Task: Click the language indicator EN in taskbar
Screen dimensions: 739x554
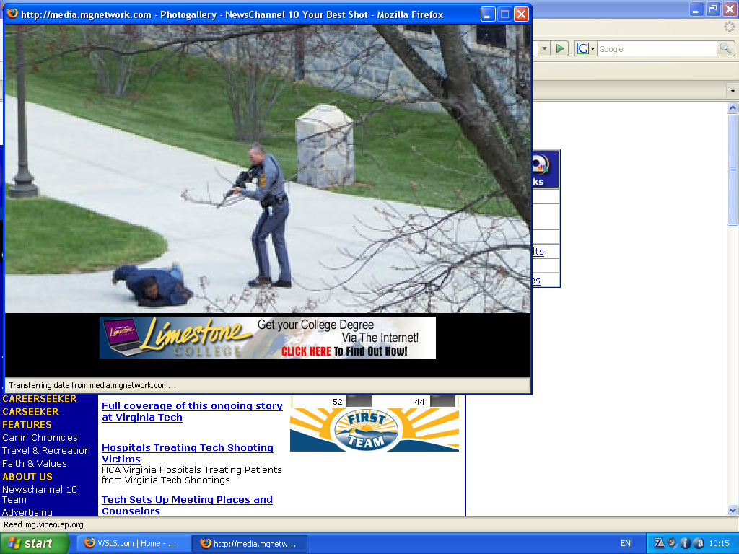Action: pos(626,543)
